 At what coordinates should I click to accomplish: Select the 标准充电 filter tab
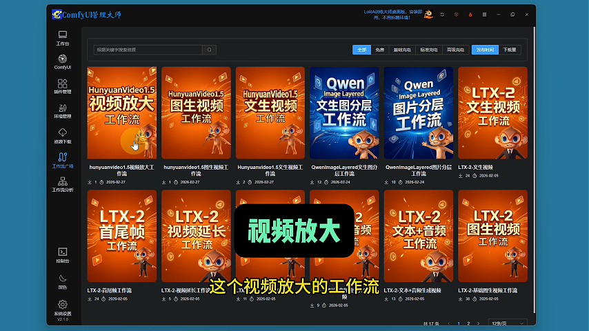click(x=428, y=50)
